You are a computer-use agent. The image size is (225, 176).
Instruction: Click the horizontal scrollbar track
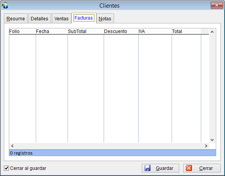pos(109,146)
